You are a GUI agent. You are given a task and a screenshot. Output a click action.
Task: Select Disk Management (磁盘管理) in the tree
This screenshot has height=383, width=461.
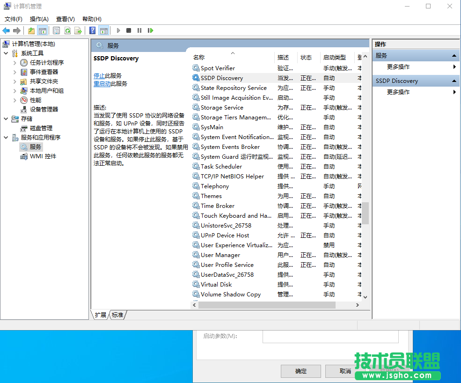pyautogui.click(x=41, y=128)
